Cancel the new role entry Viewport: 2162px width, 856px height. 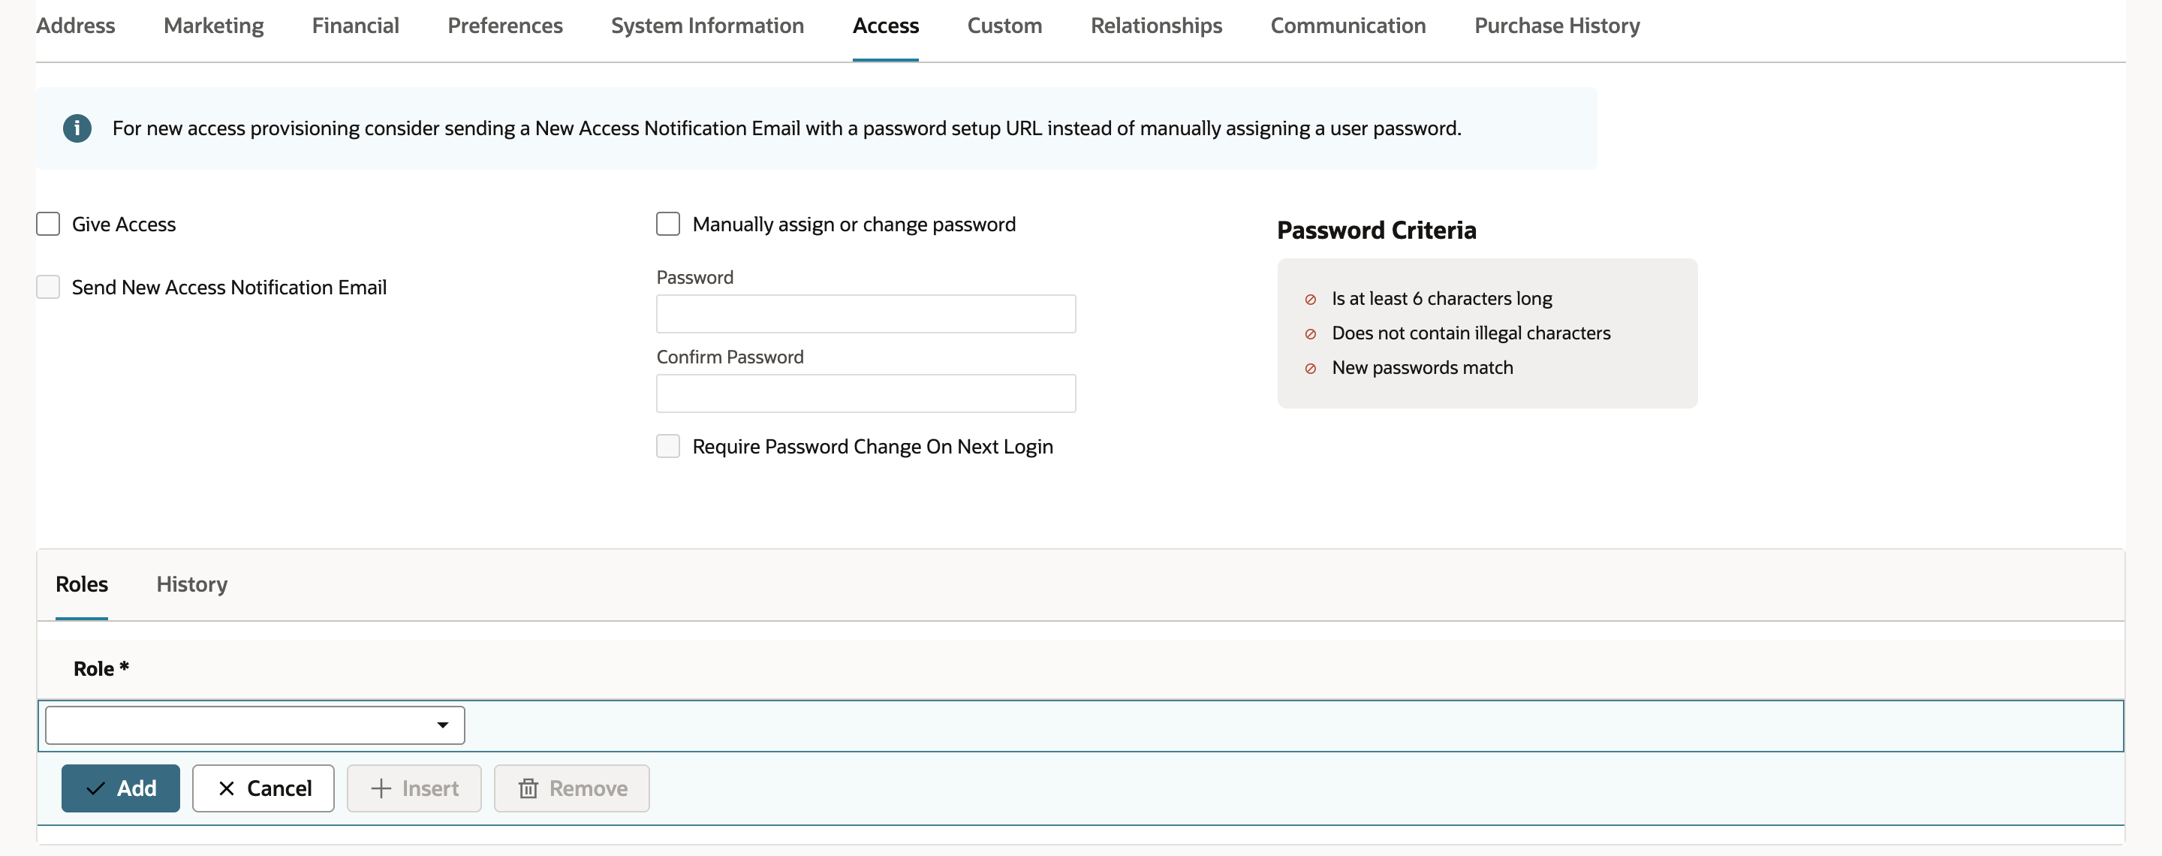(263, 789)
